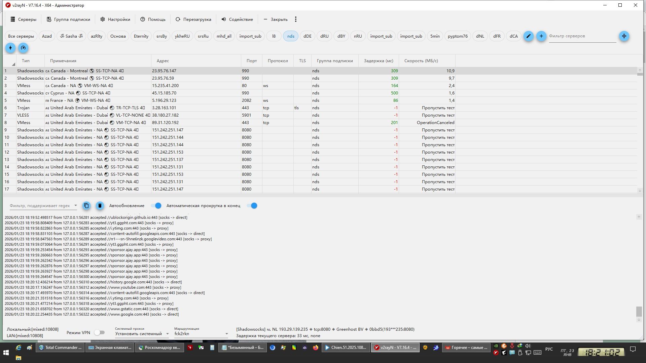Click the pencil edit subscription group icon
646x363 pixels.
tap(529, 36)
